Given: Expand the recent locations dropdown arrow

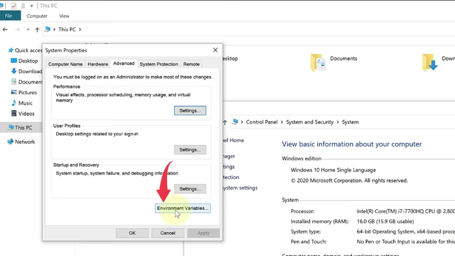Looking at the screenshot, I should (x=28, y=30).
